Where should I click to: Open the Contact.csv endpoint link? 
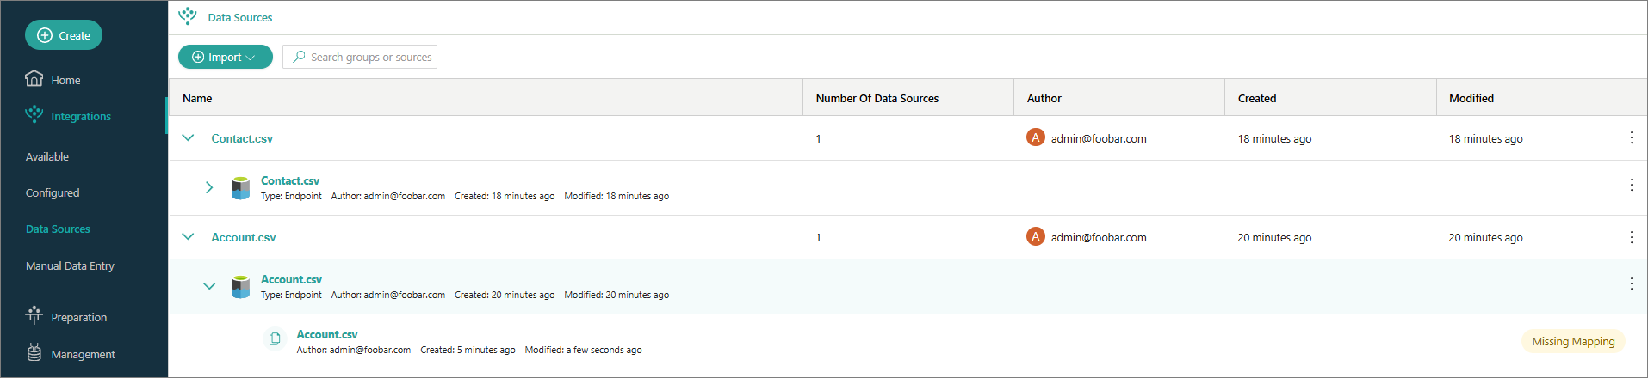click(x=290, y=180)
